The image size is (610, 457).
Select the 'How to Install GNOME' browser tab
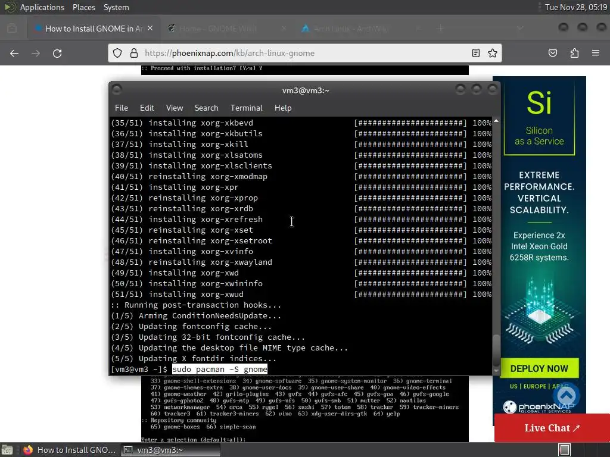pyautogui.click(x=94, y=29)
